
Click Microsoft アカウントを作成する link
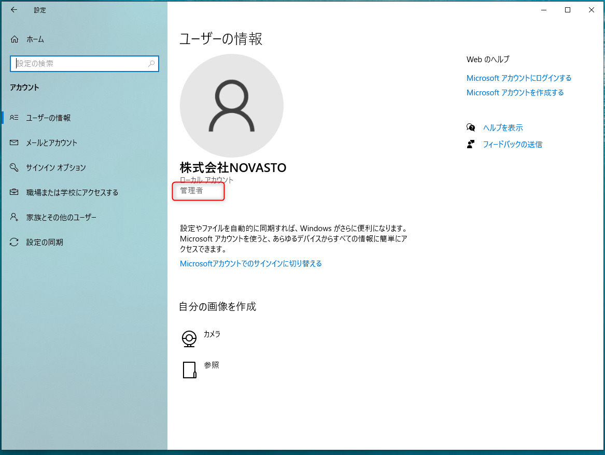click(x=515, y=93)
